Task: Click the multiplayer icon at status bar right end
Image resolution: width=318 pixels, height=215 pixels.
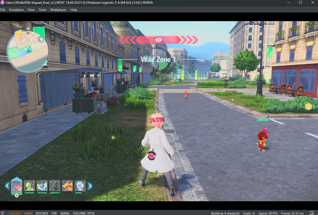Action: [312, 213]
